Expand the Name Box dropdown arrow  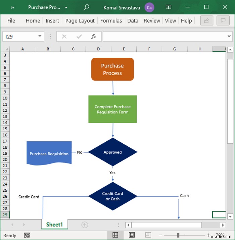[x=40, y=36]
